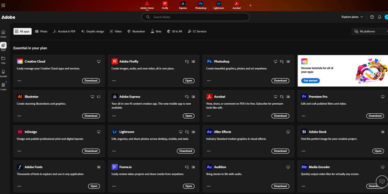Click the Media Encoder Me icon
Viewport: 388px width, 194px height.
[304, 167]
